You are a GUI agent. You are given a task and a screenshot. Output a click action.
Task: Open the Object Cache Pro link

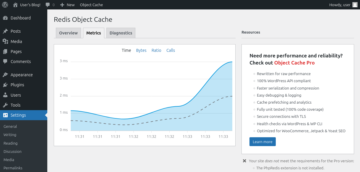tap(294, 63)
